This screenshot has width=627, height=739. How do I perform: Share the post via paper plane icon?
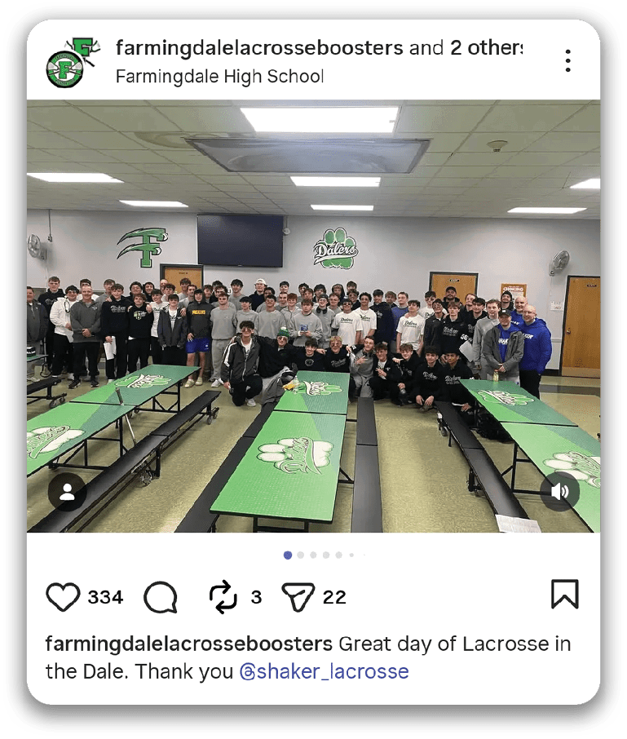click(298, 597)
